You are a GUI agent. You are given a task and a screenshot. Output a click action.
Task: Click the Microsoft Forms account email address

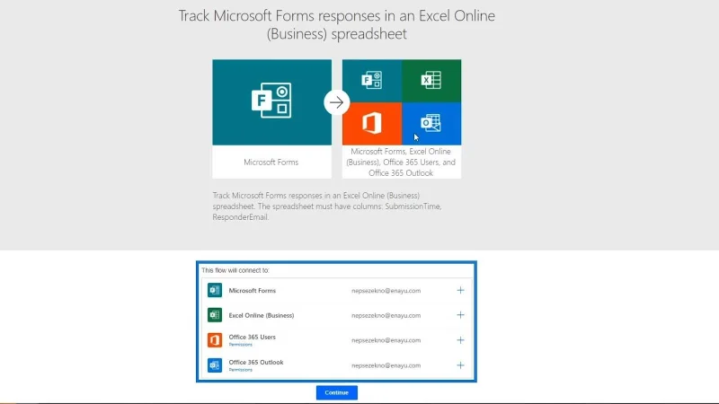click(386, 290)
